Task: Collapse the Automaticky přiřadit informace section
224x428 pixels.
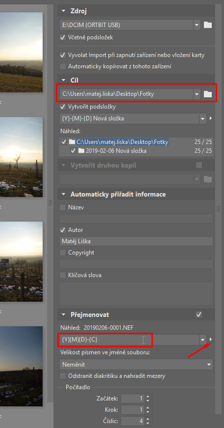Action: pos(63,194)
